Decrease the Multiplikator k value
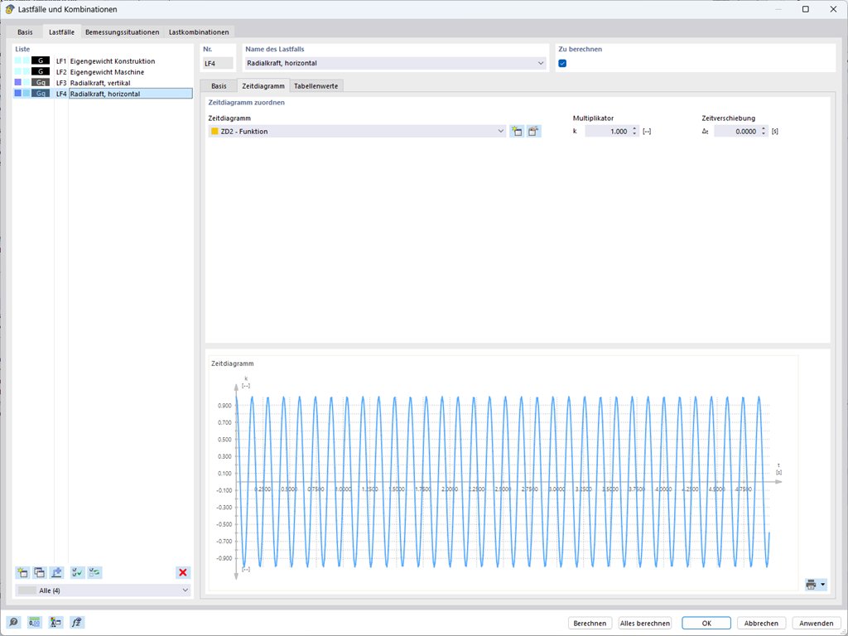Image resolution: width=848 pixels, height=636 pixels. pyautogui.click(x=634, y=133)
